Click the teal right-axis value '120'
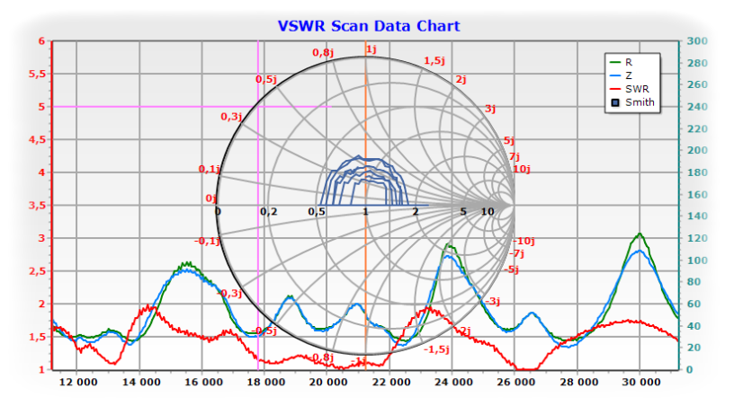This screenshot has width=734, height=406. [x=697, y=238]
